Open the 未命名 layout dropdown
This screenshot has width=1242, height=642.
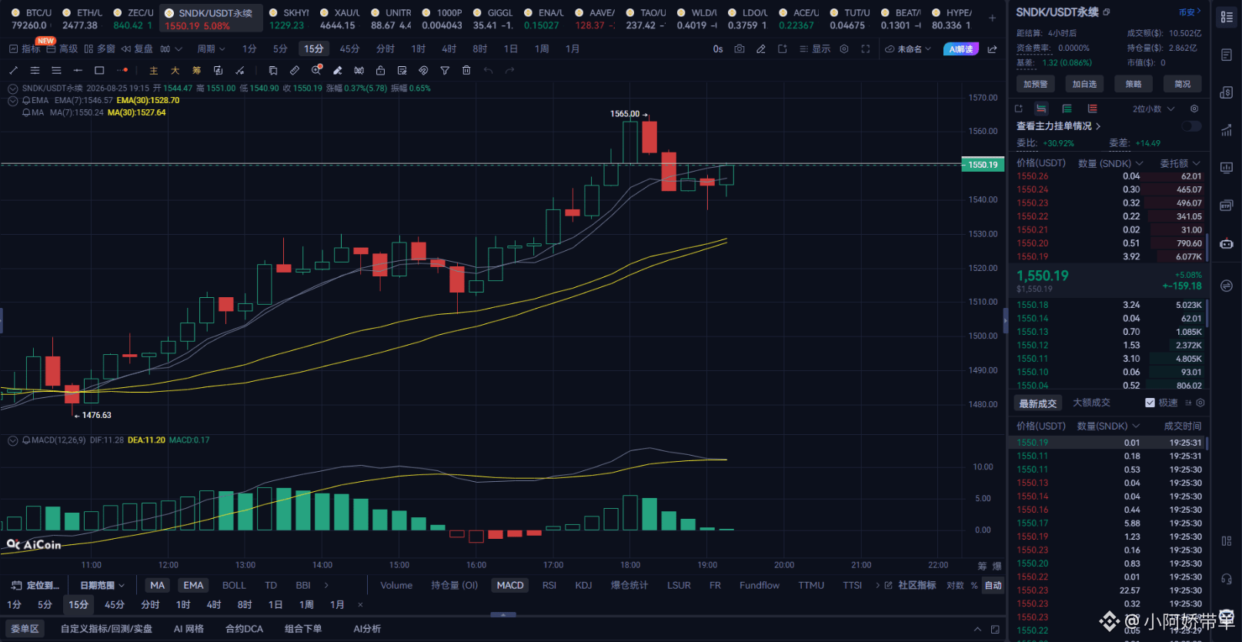(908, 48)
